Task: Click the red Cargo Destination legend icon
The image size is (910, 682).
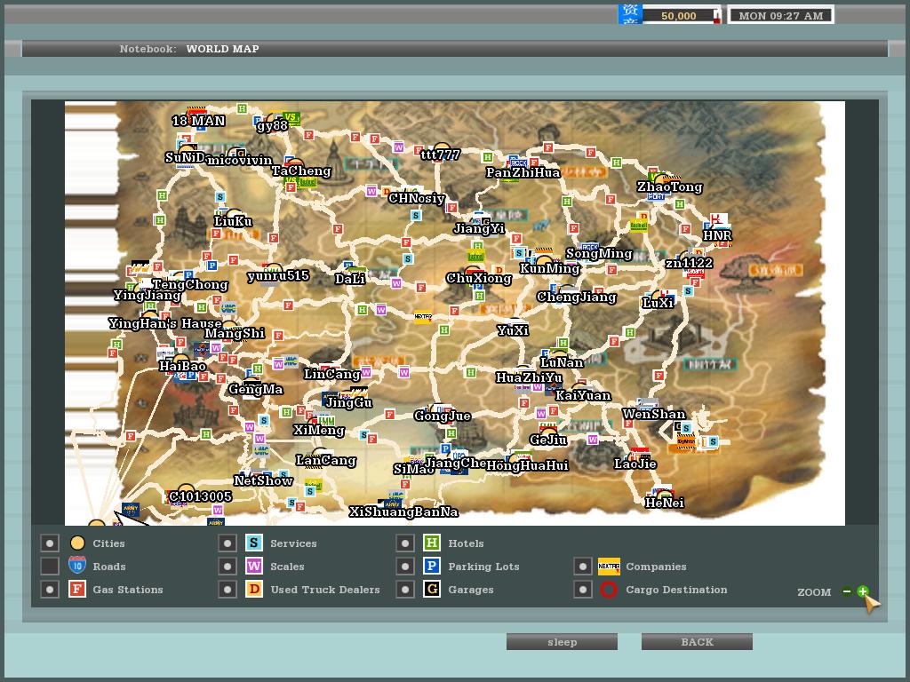Action: point(609,590)
